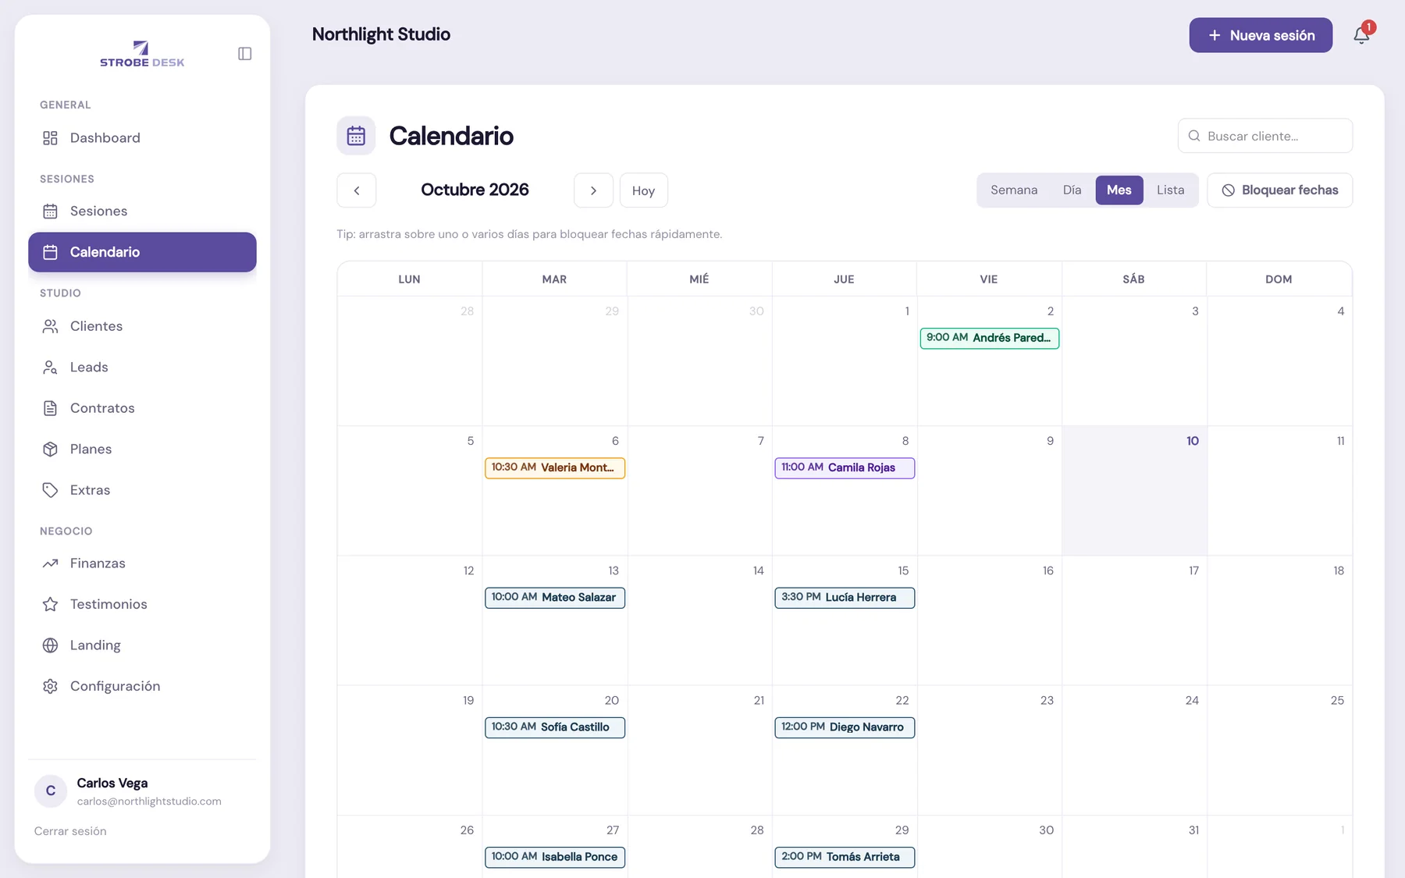Click carlos@northlightstudio.com email text
Viewport: 1405px width, 878px height.
[149, 802]
